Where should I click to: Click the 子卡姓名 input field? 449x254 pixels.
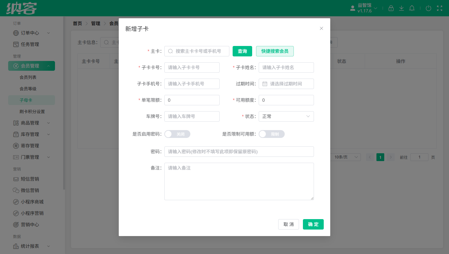pos(286,67)
